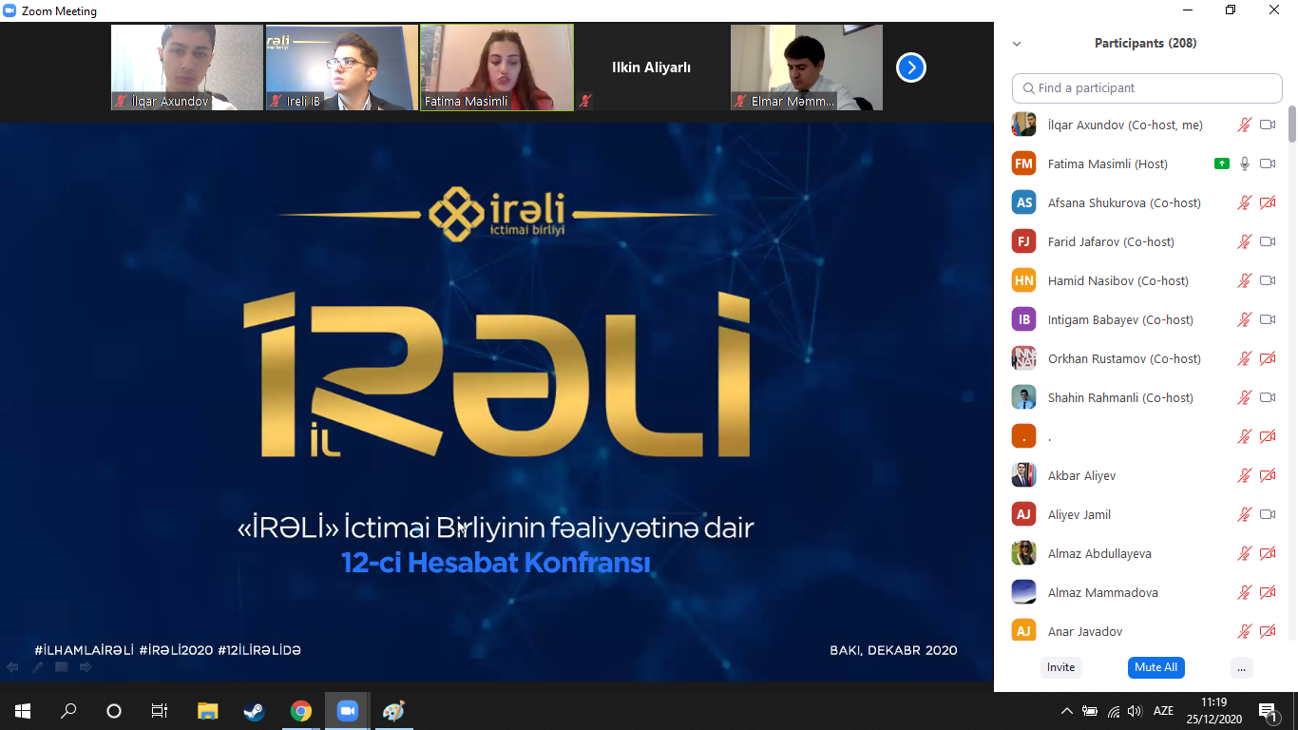Select İlqar Axundov's video thumbnail
The height and width of the screenshot is (730, 1298).
187,67
